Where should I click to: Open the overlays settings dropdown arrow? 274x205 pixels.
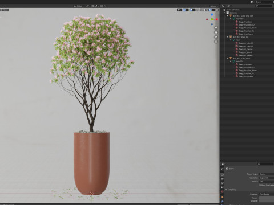[194, 10]
